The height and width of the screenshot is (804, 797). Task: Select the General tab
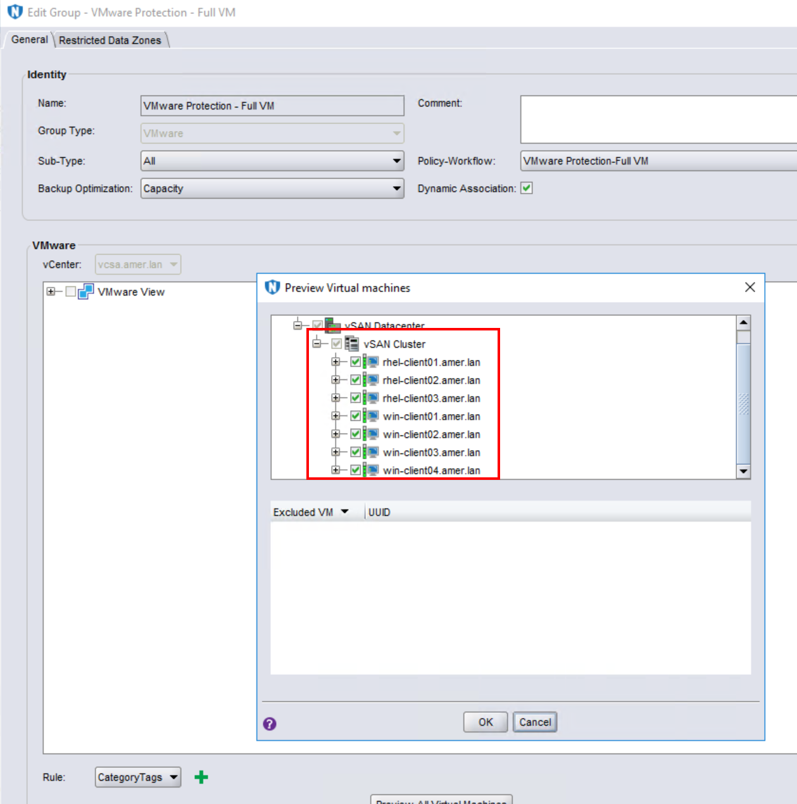coord(29,39)
